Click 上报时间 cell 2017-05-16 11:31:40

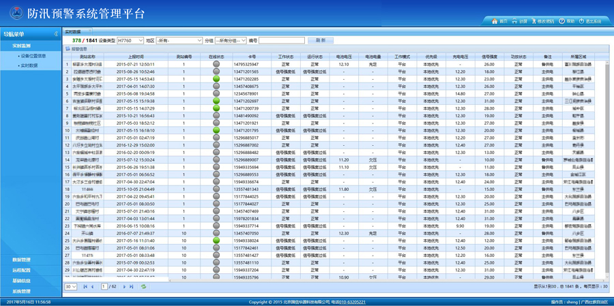(x=136, y=241)
